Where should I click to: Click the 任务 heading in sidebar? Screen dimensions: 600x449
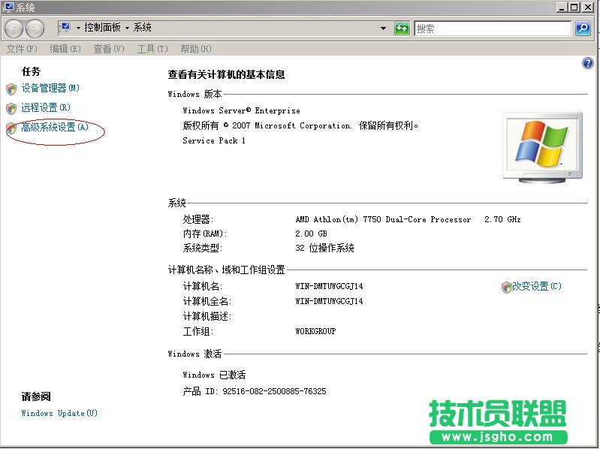pos(31,71)
